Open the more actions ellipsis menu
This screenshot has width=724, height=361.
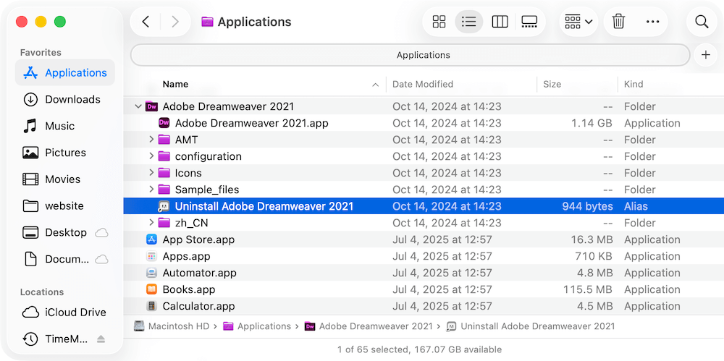(652, 22)
